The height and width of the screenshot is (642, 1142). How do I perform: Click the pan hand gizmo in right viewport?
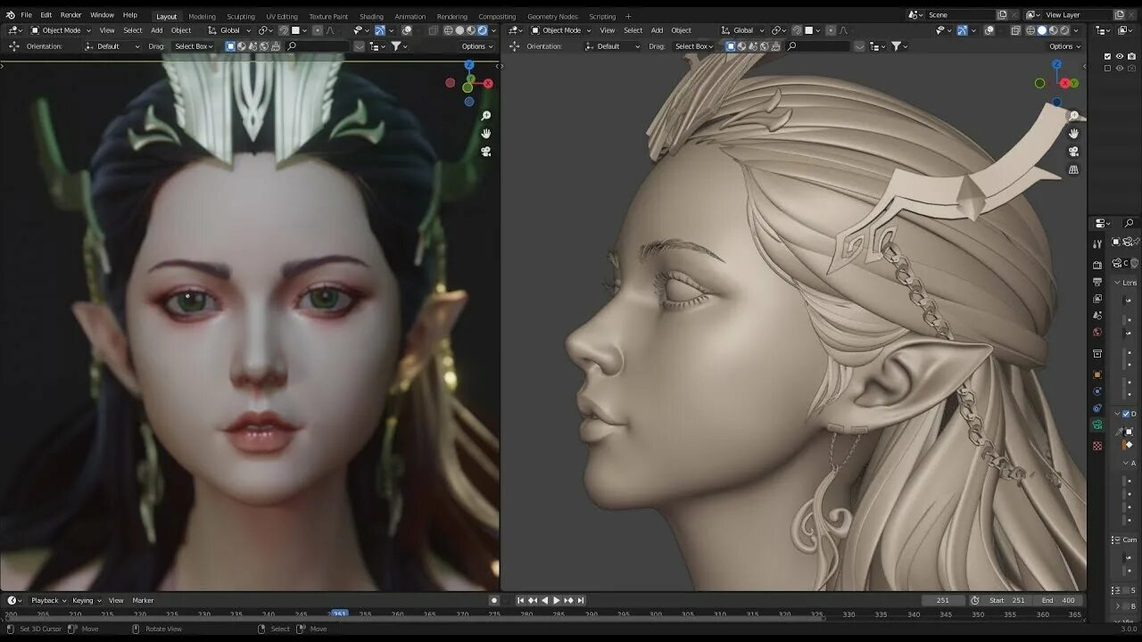1073,134
